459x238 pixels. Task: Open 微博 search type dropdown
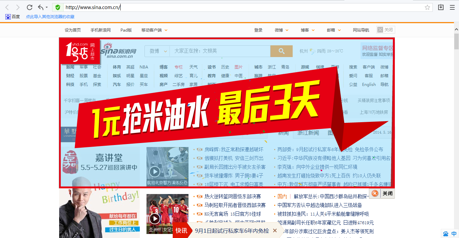point(157,51)
